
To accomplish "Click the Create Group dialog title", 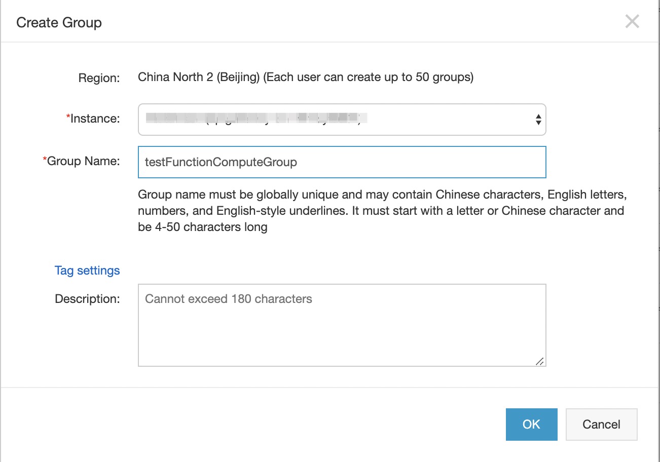I will click(x=59, y=23).
